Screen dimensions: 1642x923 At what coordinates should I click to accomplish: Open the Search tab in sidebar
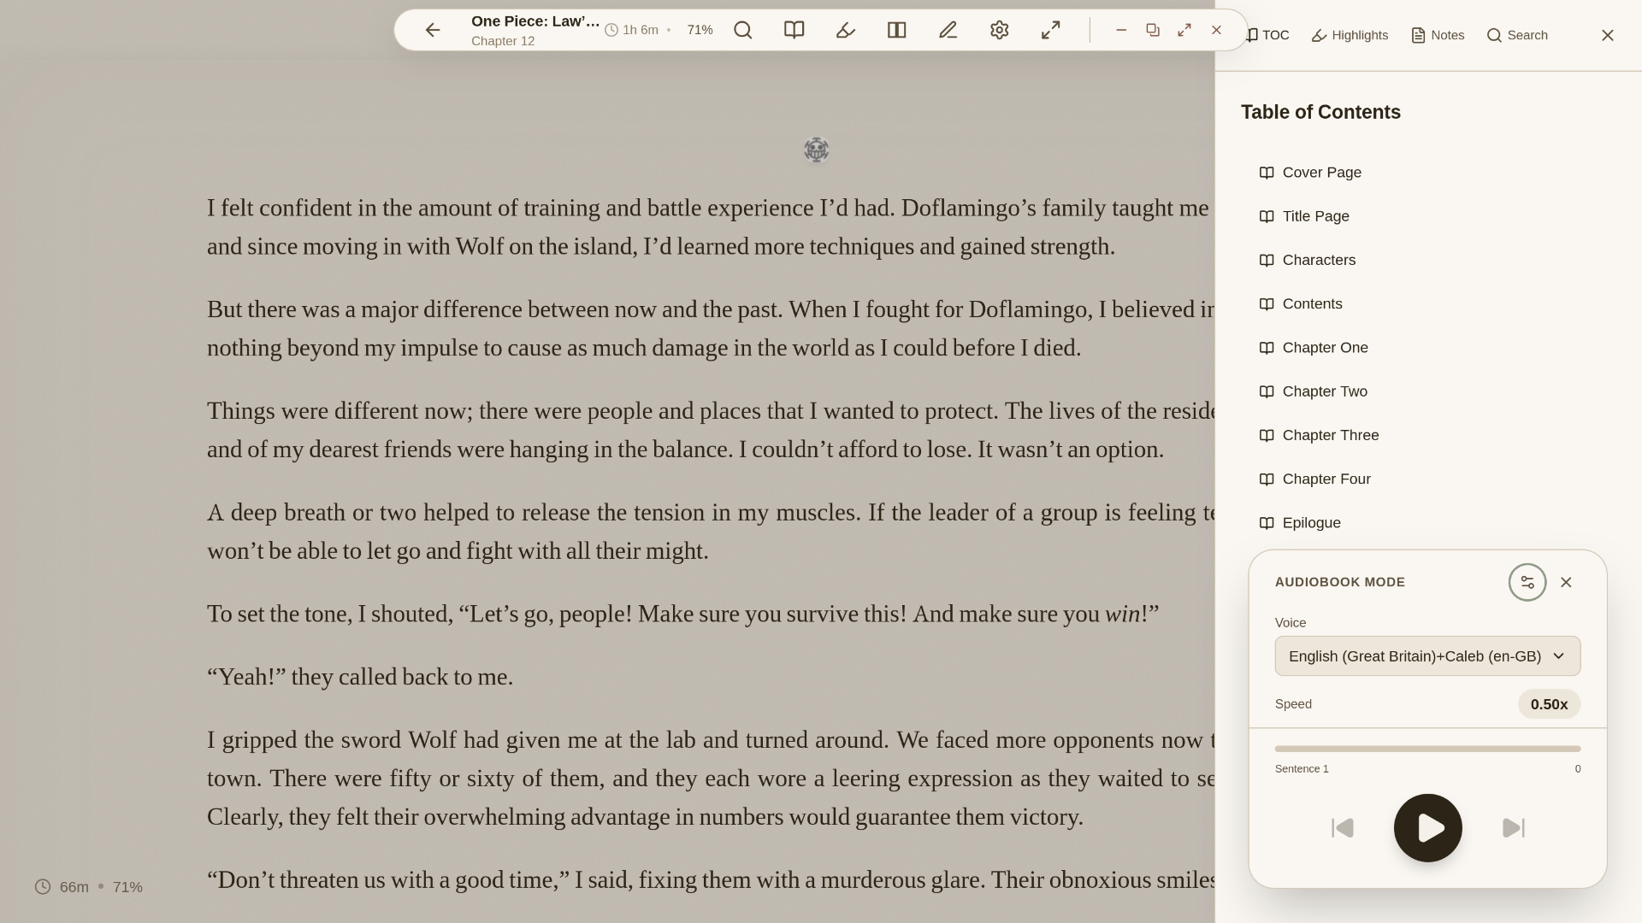click(x=1516, y=35)
